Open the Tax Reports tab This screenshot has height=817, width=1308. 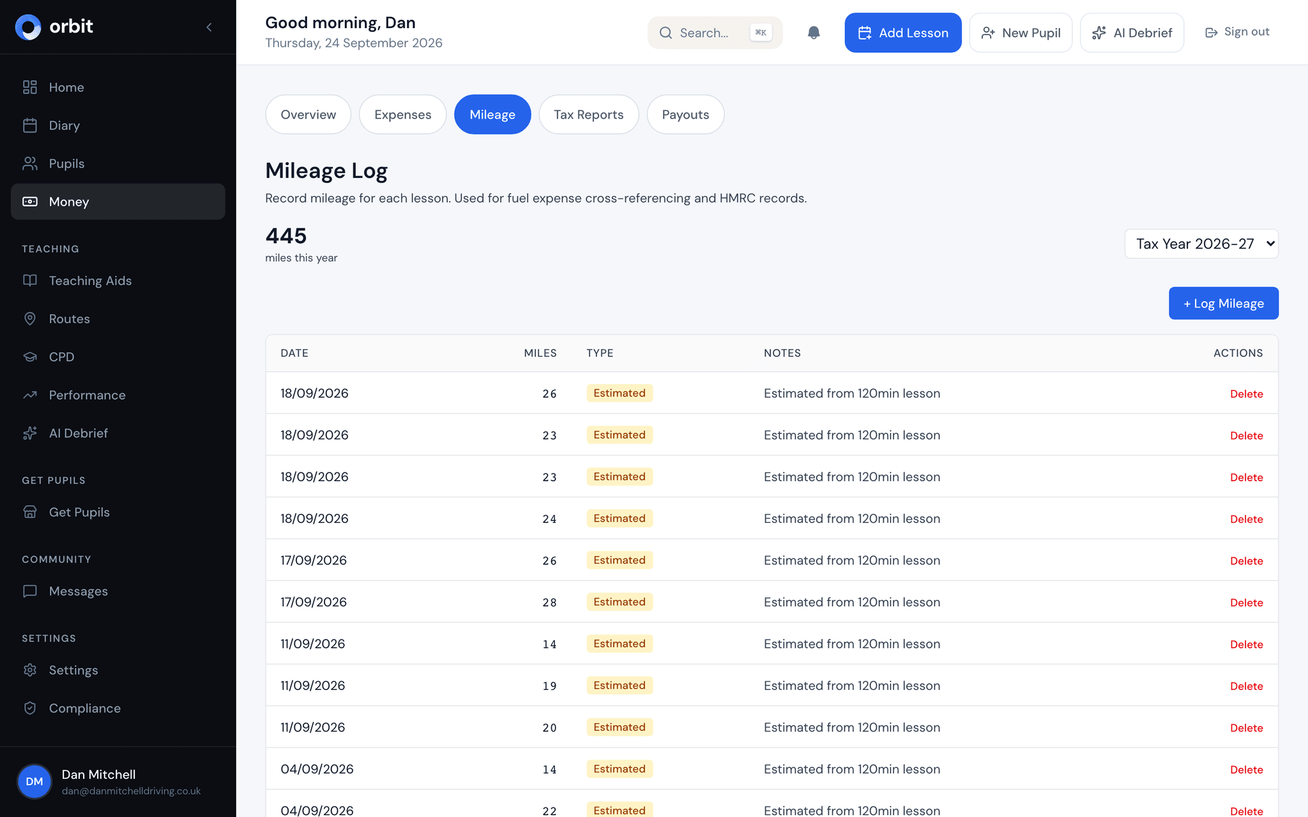(588, 115)
